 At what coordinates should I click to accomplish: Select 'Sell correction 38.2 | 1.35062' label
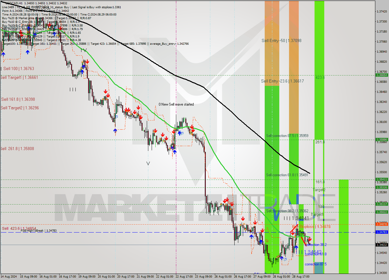[x=287, y=211]
